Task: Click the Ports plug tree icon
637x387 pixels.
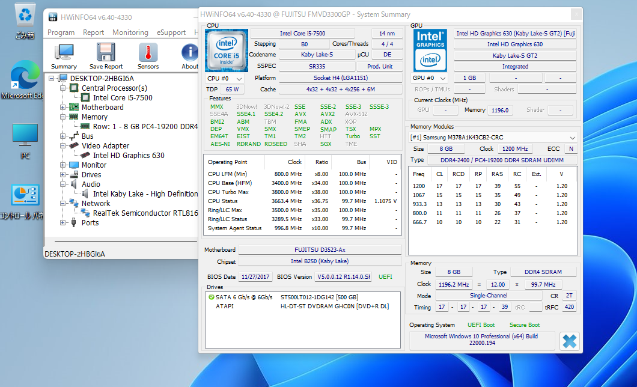Action: click(73, 222)
